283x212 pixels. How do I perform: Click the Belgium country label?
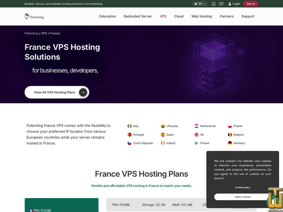(238, 135)
